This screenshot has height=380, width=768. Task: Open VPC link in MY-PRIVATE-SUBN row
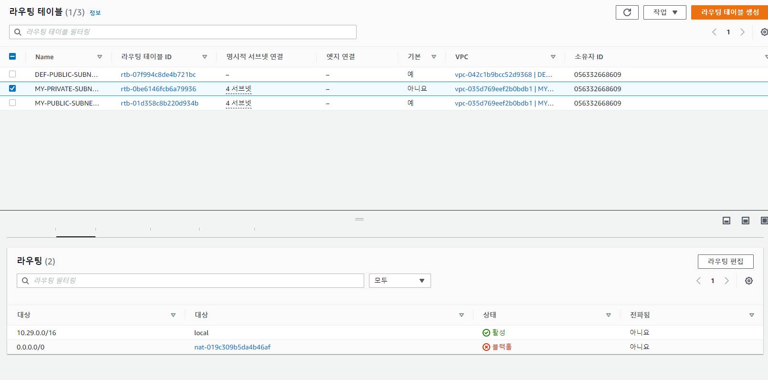504,89
